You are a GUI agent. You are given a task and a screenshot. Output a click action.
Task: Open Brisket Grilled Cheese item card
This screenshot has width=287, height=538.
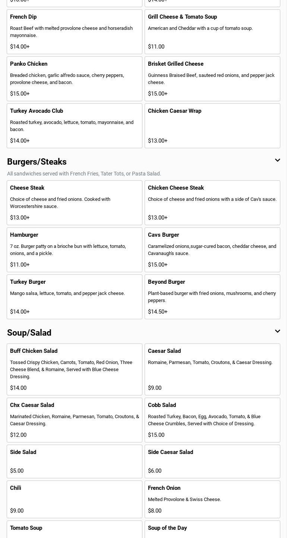(x=212, y=79)
